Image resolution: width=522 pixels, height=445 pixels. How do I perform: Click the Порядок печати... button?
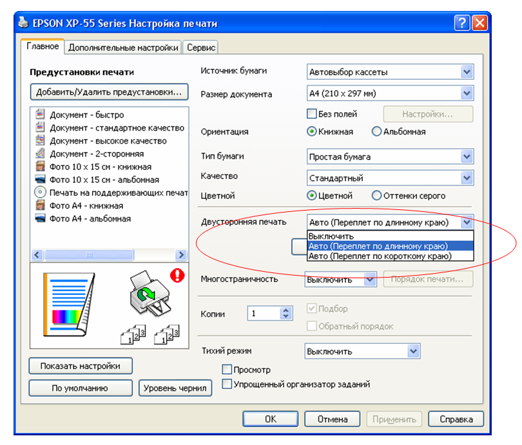click(428, 279)
